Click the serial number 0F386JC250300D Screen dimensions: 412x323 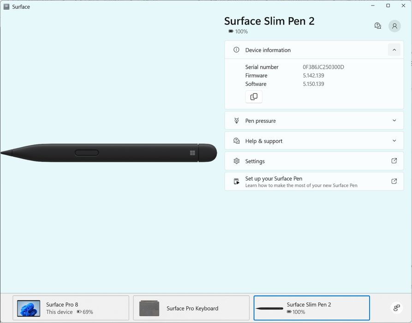coord(323,67)
